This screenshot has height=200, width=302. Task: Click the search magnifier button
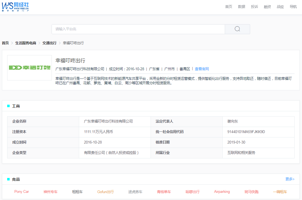coord(237,29)
